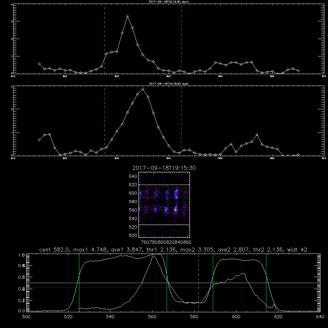
Task: Click the 560 label on spectral image y-axis
Action: [x=133, y=210]
